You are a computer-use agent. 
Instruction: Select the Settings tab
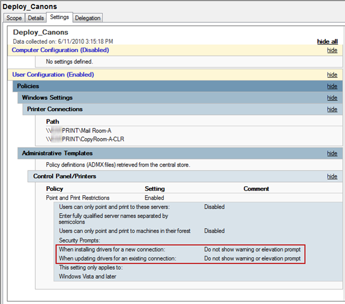[59, 18]
